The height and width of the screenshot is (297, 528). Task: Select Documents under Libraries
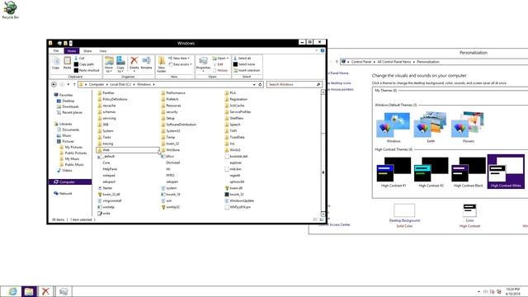coord(68,130)
